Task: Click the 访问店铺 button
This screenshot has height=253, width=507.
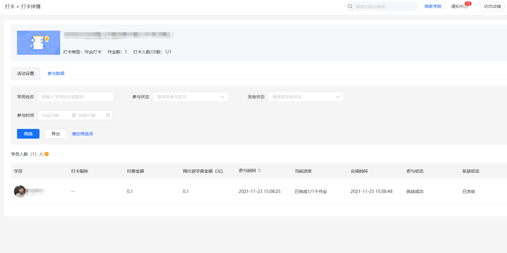Action: (492, 6)
